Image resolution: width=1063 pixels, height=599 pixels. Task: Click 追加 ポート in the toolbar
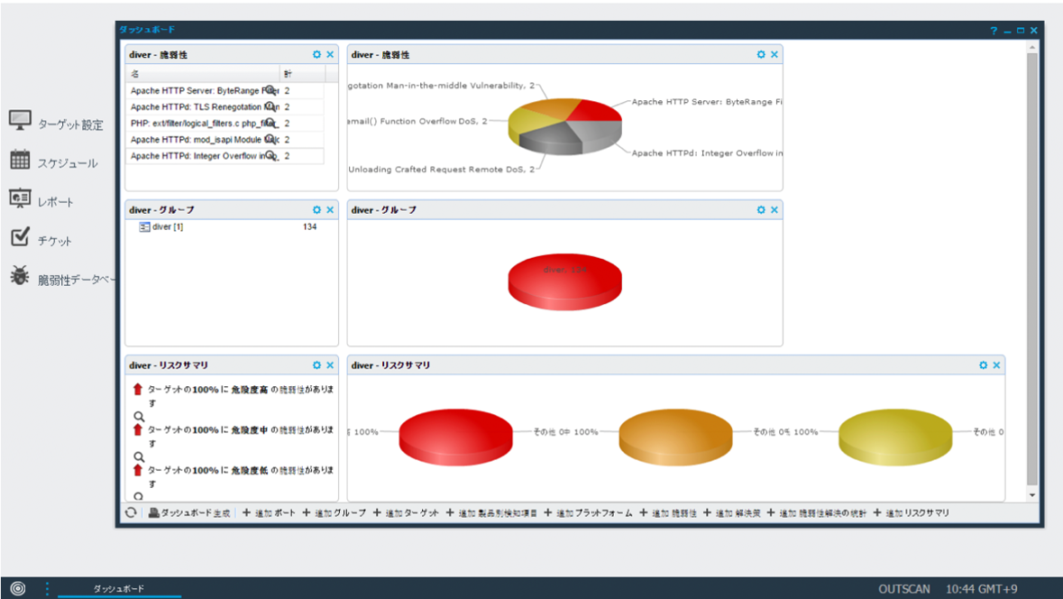pyautogui.click(x=270, y=512)
